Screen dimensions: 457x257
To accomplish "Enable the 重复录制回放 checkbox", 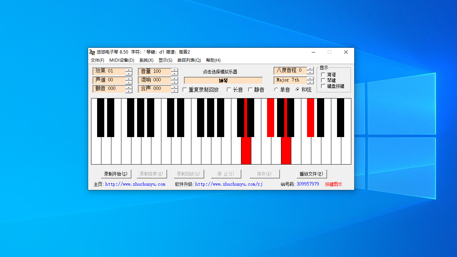I will 185,90.
